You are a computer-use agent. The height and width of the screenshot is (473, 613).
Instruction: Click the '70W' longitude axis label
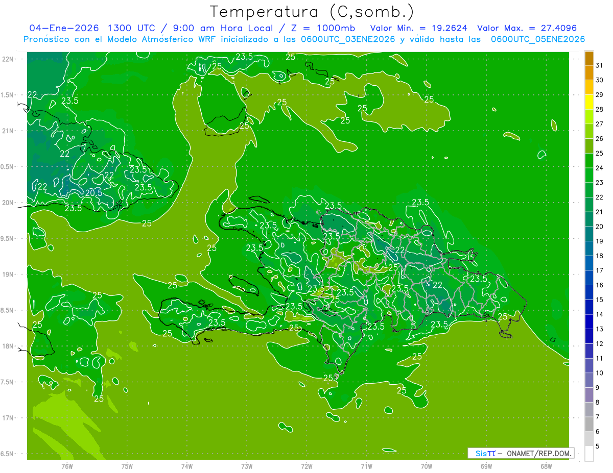[x=426, y=466]
